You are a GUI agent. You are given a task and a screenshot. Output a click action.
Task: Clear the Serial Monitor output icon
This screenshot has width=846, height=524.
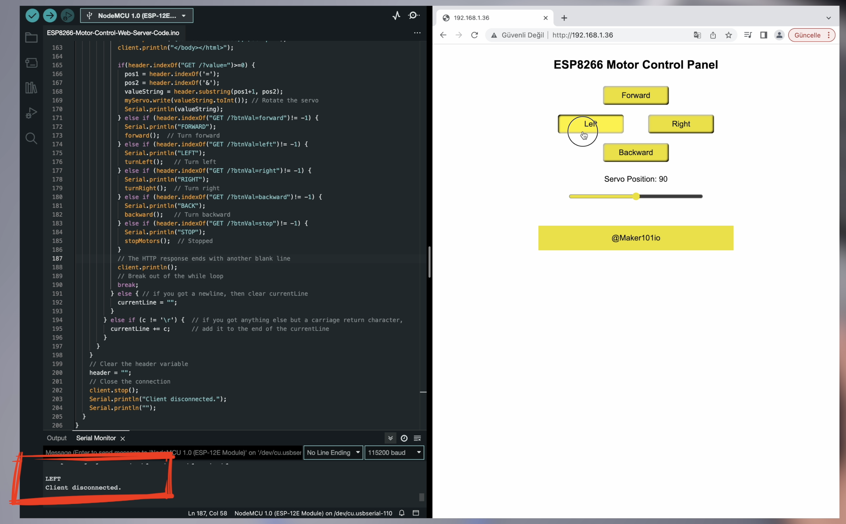click(417, 438)
